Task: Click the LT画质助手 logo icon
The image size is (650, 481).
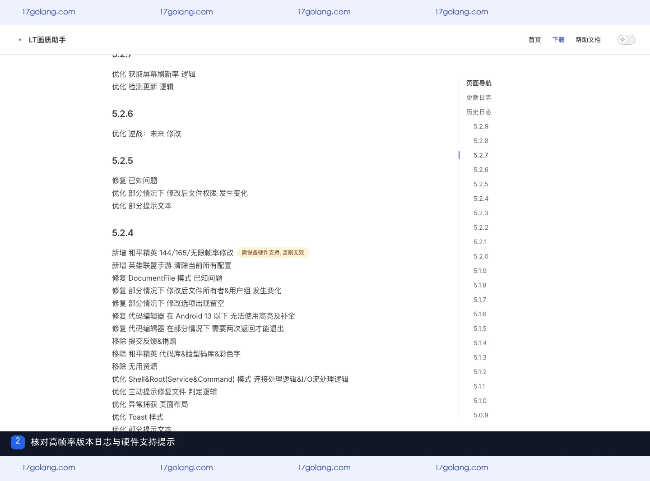Action: [x=20, y=40]
